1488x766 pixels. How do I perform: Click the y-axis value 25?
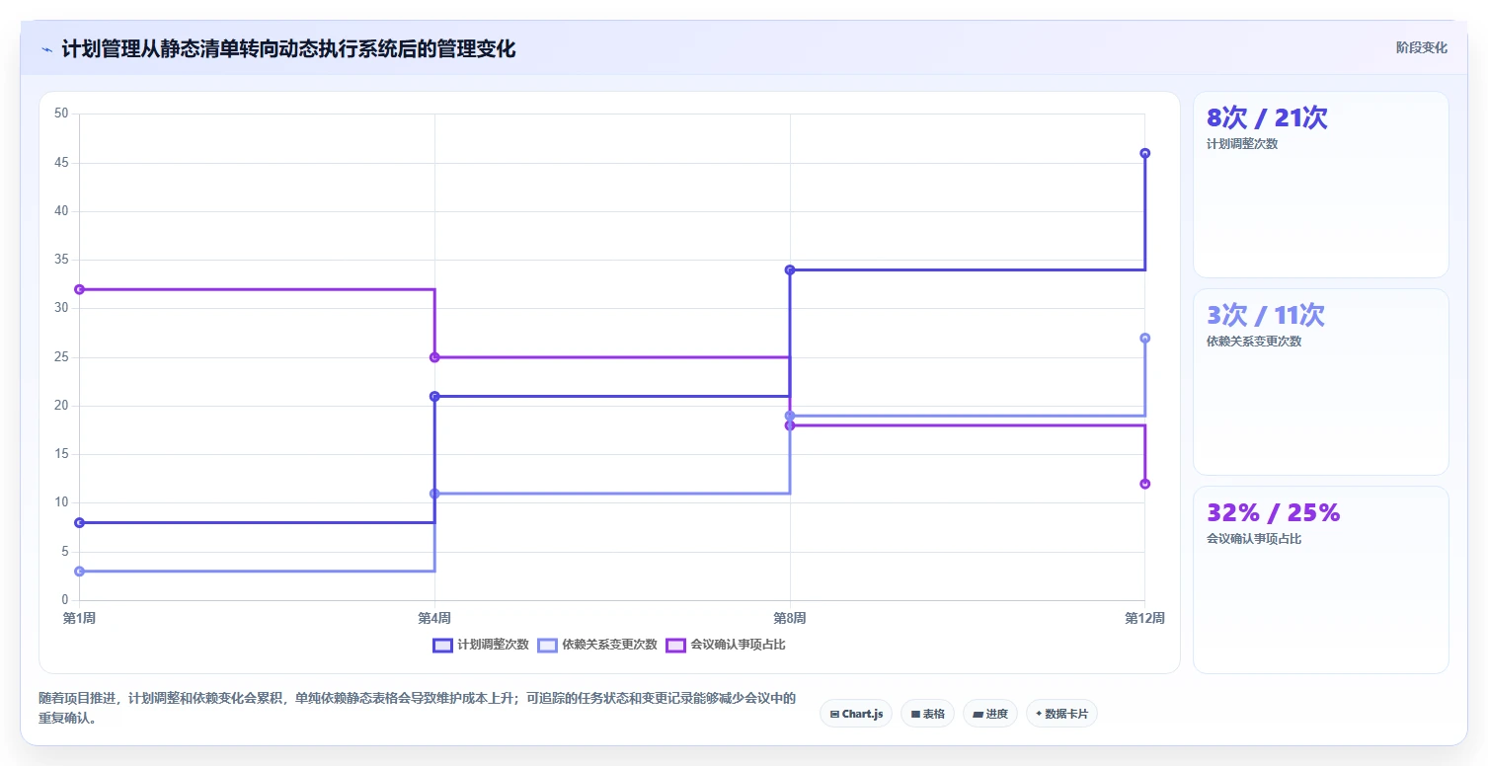[x=61, y=357]
